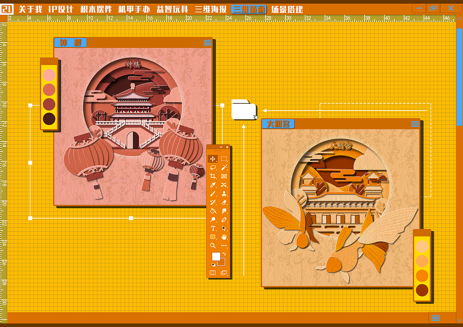Select the Eyedropper tool
Screen dimensions: 463x327
(x=213, y=185)
